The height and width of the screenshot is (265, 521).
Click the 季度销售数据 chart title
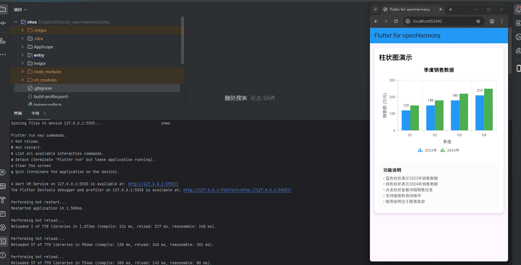click(439, 70)
